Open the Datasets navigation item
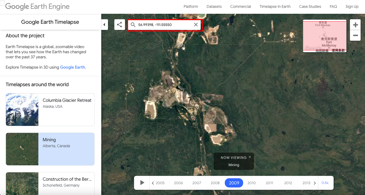Image resolution: width=365 pixels, height=195 pixels. (x=214, y=6)
